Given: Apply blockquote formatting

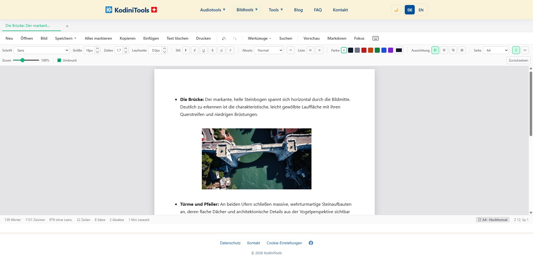Looking at the screenshot, I should tap(290, 50).
